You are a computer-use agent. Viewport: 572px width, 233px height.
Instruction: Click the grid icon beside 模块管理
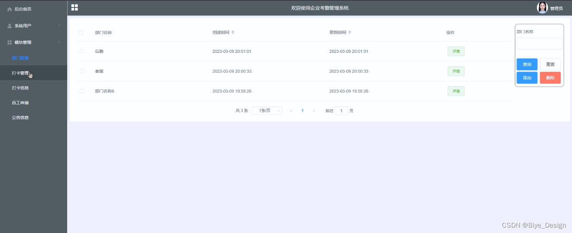[x=10, y=42]
